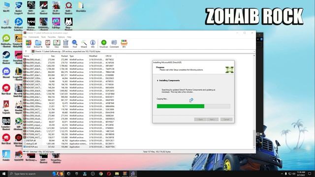Click the Add toolbar icon in WinRAR
Image resolution: width=315 pixels, height=177 pixels.
(29, 44)
